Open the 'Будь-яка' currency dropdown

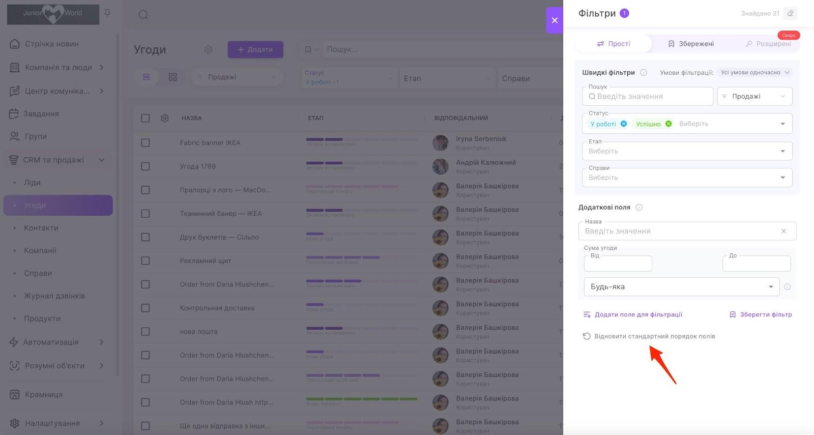(681, 287)
